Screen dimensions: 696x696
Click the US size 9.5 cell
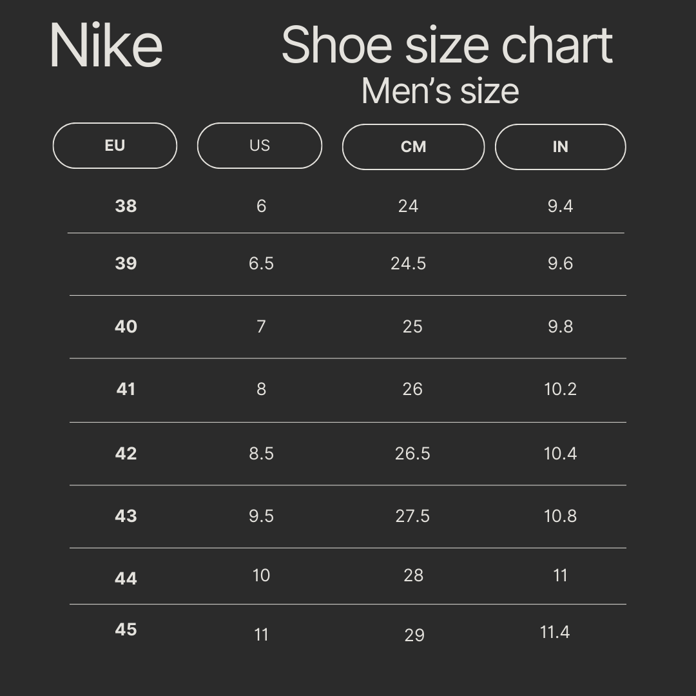pyautogui.click(x=261, y=516)
